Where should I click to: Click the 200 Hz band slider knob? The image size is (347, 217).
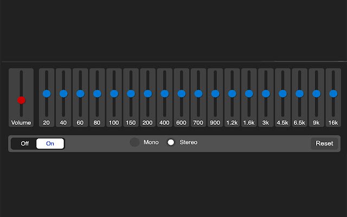pos(148,94)
